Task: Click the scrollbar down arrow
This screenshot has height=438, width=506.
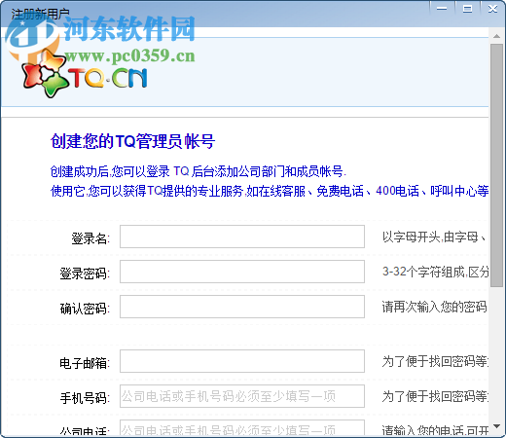Action: 496,426
